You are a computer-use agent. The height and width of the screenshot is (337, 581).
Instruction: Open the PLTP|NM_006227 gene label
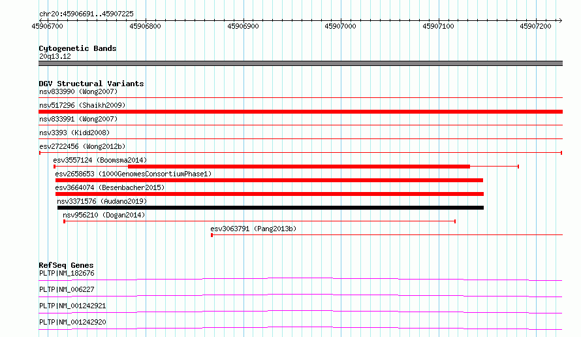[67, 289]
